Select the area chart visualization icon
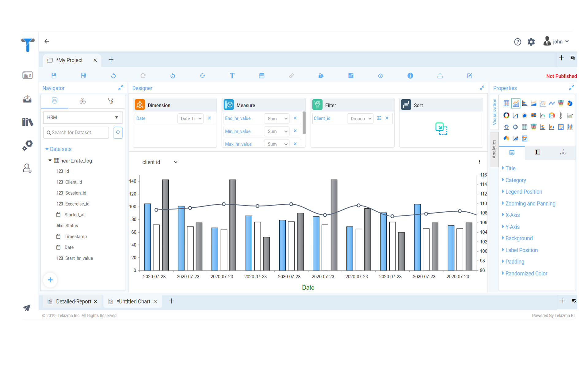The image size is (588, 383). click(534, 104)
